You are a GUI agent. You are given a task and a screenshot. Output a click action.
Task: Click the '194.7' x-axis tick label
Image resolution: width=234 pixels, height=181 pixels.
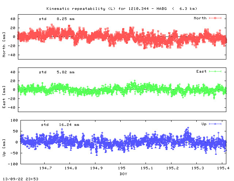[x=45, y=168]
